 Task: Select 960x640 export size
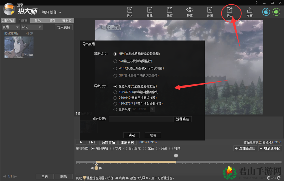[115, 98]
